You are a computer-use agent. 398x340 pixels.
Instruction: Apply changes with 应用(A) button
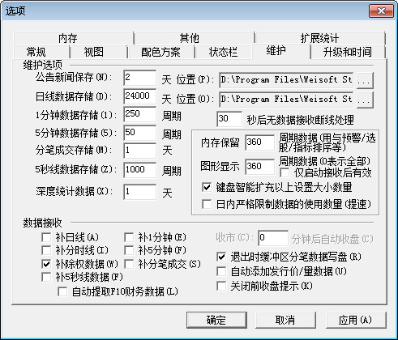click(356, 321)
